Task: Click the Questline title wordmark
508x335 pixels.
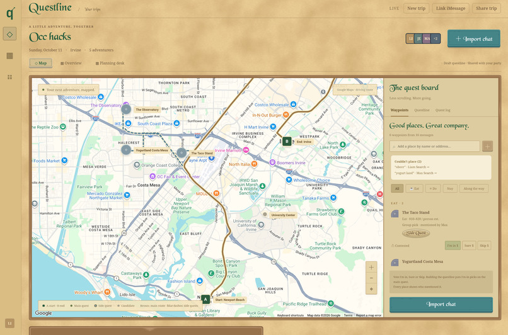Action: [x=50, y=8]
